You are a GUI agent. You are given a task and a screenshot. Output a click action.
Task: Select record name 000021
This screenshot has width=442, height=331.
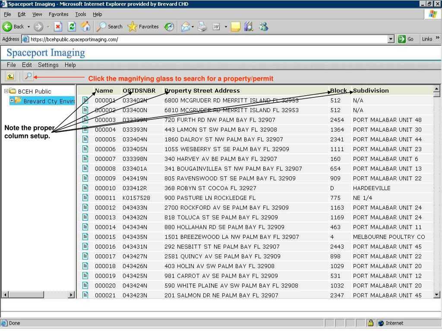pos(105,295)
